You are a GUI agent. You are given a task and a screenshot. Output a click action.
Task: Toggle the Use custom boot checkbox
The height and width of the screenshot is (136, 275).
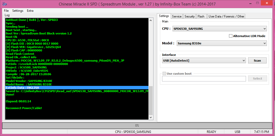point(164,74)
